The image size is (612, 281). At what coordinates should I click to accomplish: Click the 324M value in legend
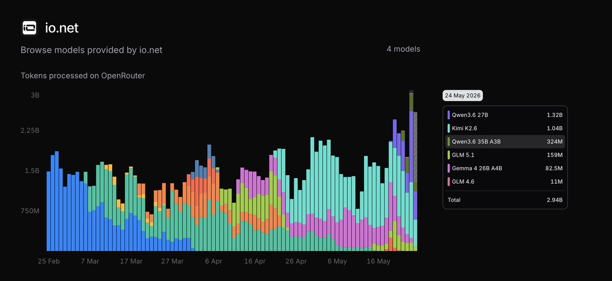(554, 142)
